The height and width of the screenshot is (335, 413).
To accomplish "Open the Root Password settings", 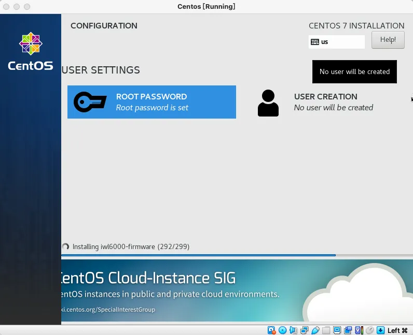I will tap(152, 102).
